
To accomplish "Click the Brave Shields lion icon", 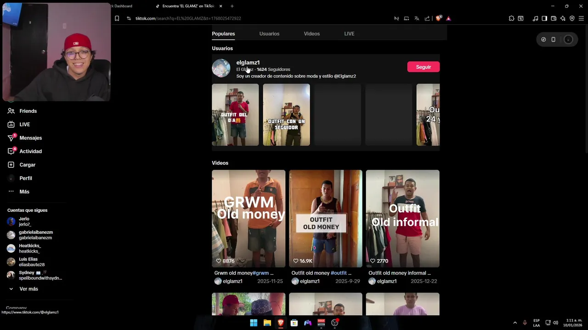I will 438,18.
